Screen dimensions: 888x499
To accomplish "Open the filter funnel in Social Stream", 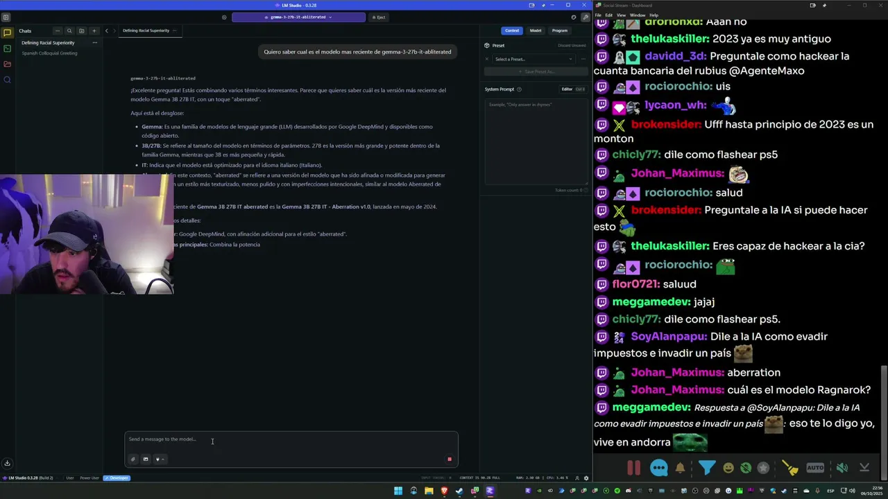I will point(707,468).
